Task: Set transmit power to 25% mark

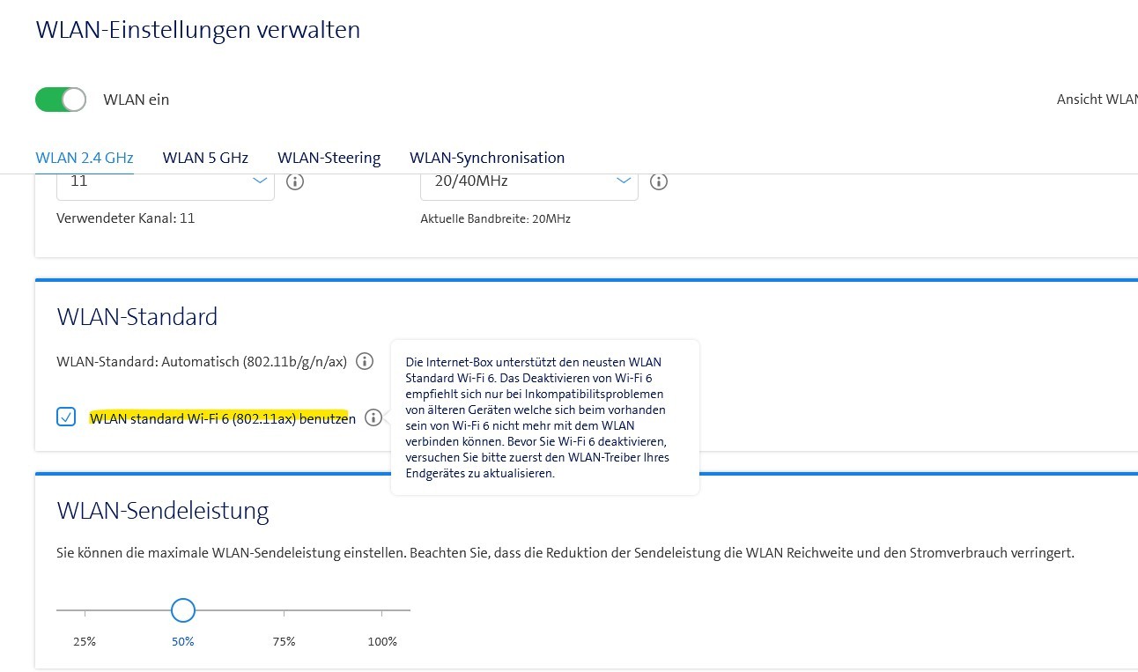Action: (85, 609)
